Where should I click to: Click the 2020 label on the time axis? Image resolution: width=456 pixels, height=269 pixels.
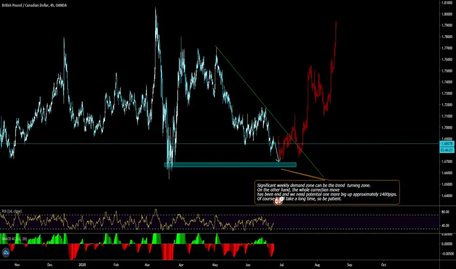[x=82, y=265]
